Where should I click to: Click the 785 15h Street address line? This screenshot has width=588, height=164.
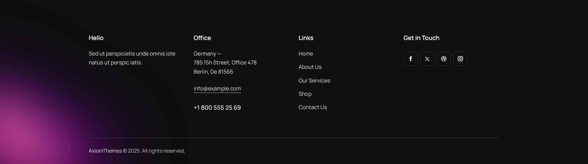coord(225,62)
